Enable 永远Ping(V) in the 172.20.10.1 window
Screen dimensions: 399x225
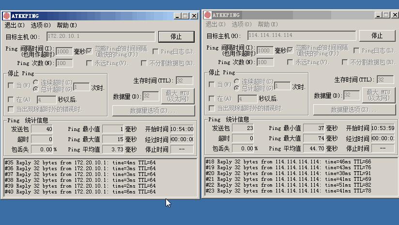[x=89, y=63]
